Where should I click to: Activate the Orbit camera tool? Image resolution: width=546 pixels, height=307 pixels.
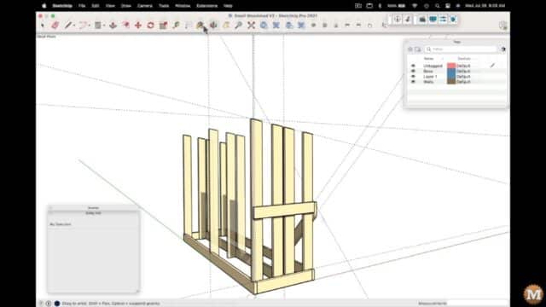coord(213,26)
